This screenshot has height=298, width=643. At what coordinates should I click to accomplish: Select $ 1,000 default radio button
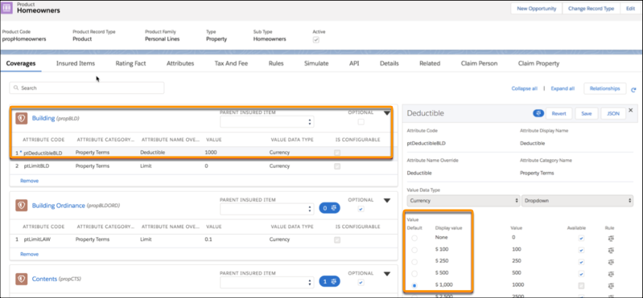[414, 285]
